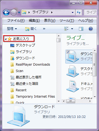
Task: Select デスクトップ in the favorites list
Action: (25, 45)
